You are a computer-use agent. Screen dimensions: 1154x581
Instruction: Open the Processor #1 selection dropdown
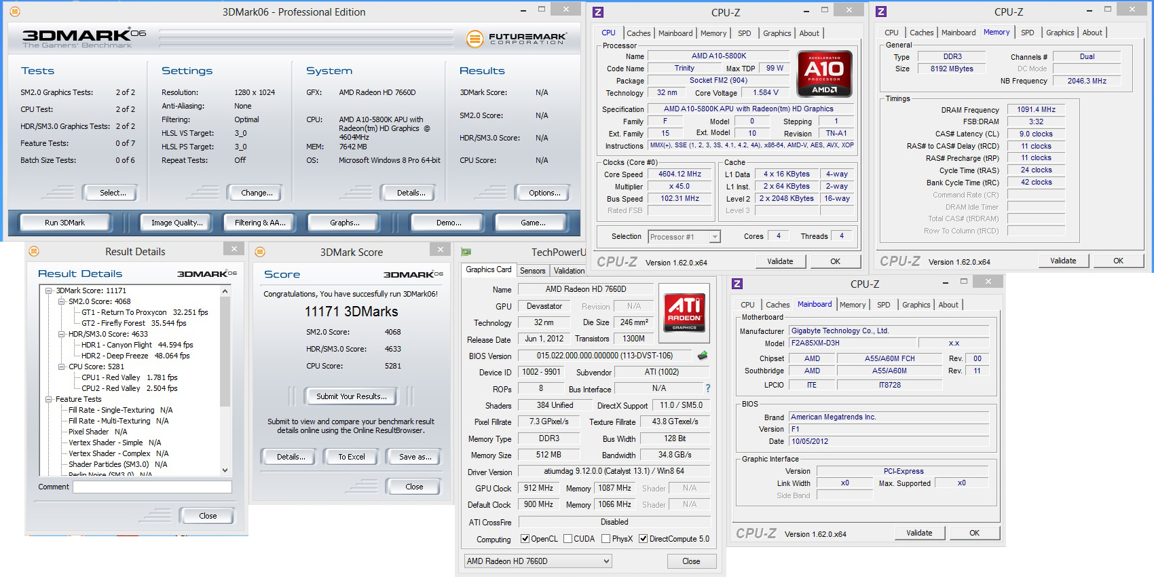coord(714,237)
